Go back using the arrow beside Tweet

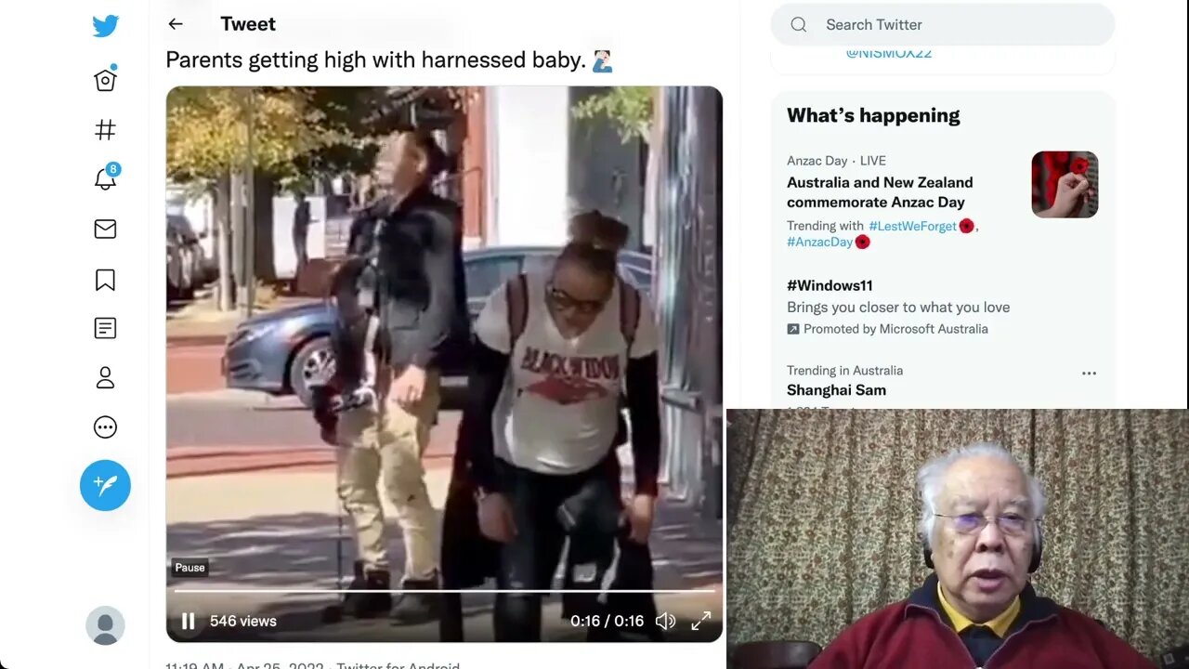pyautogui.click(x=176, y=24)
